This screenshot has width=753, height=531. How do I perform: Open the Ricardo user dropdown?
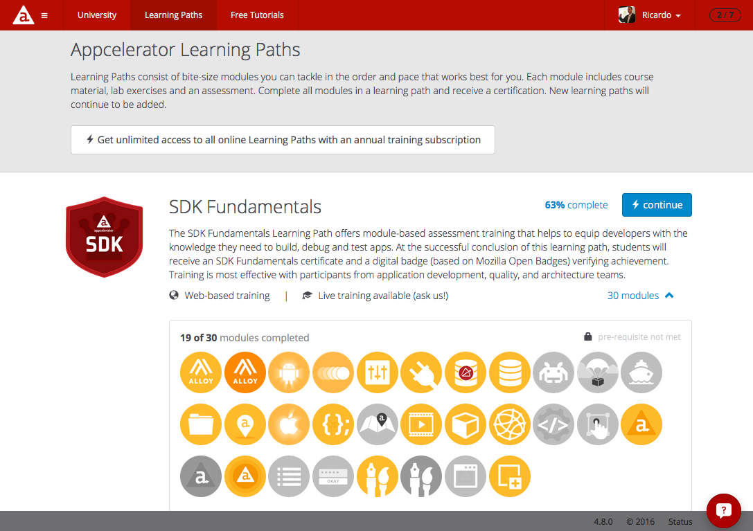pyautogui.click(x=650, y=15)
